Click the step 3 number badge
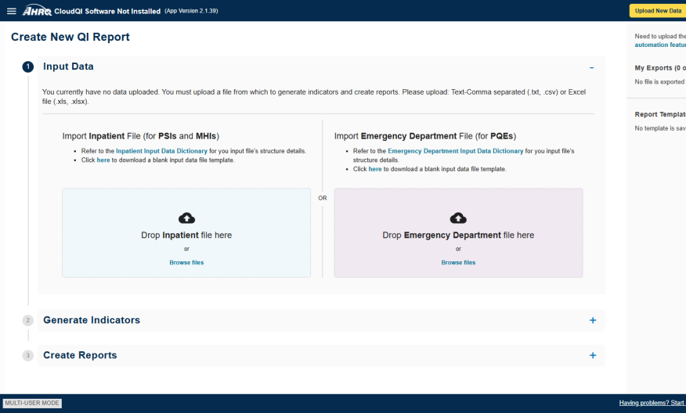Screen dimensions: 686x413 (28, 356)
